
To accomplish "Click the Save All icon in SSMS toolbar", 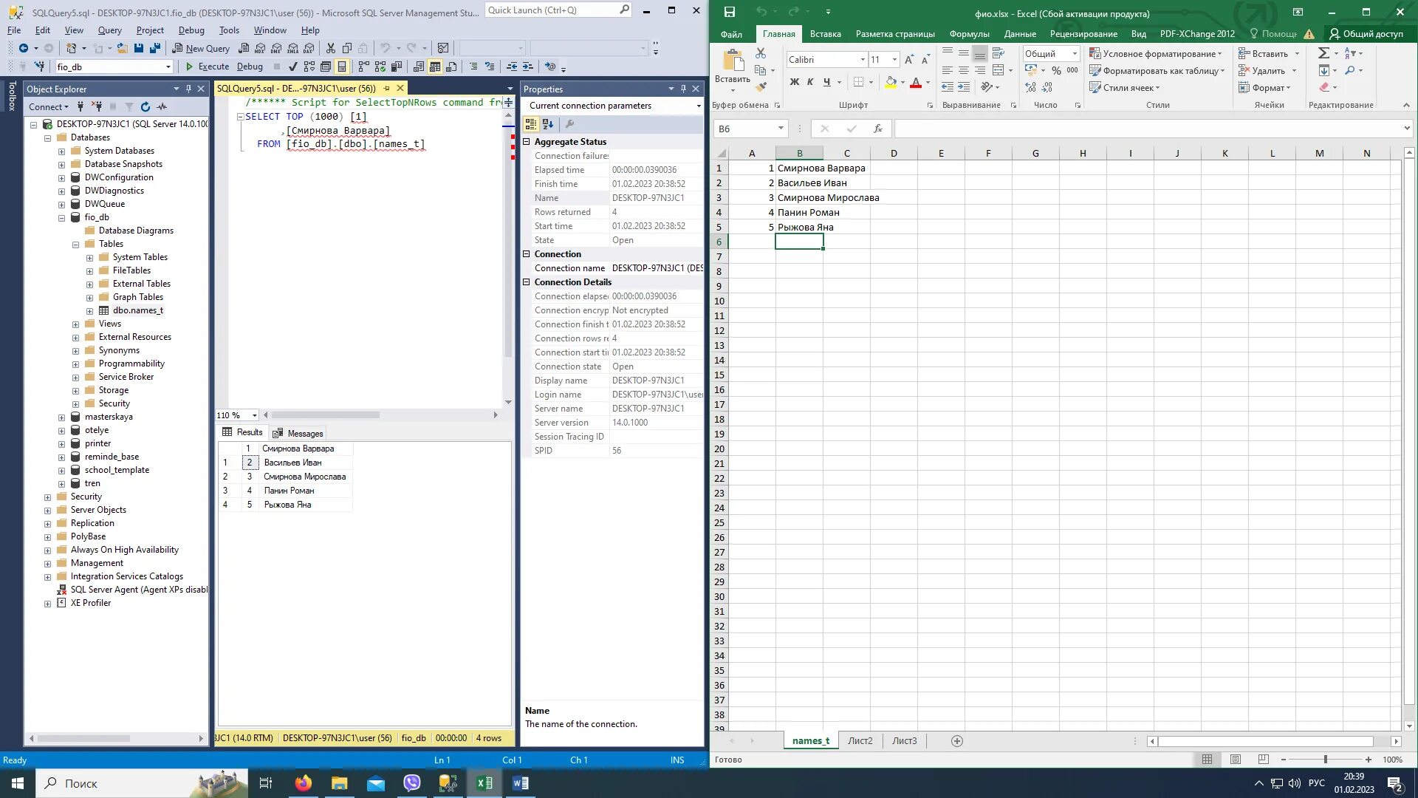I will (x=155, y=48).
